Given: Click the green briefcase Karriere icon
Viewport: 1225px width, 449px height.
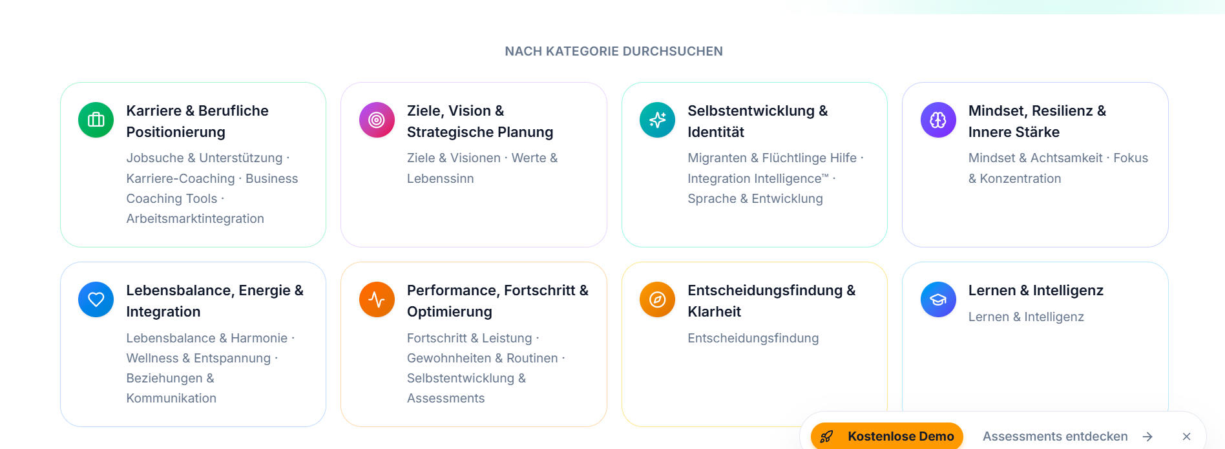Looking at the screenshot, I should 96,120.
